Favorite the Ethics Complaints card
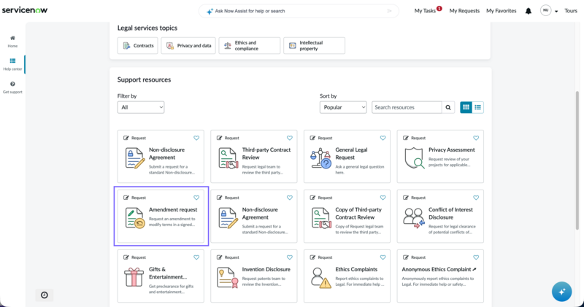 (x=383, y=257)
